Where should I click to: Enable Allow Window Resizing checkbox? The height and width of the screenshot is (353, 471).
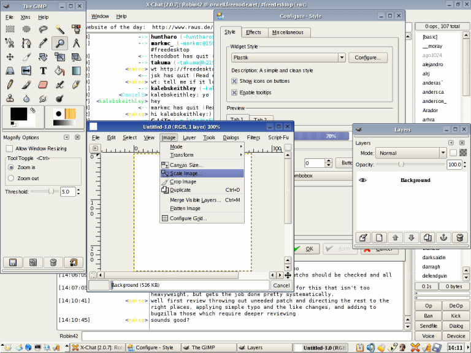click(10, 149)
